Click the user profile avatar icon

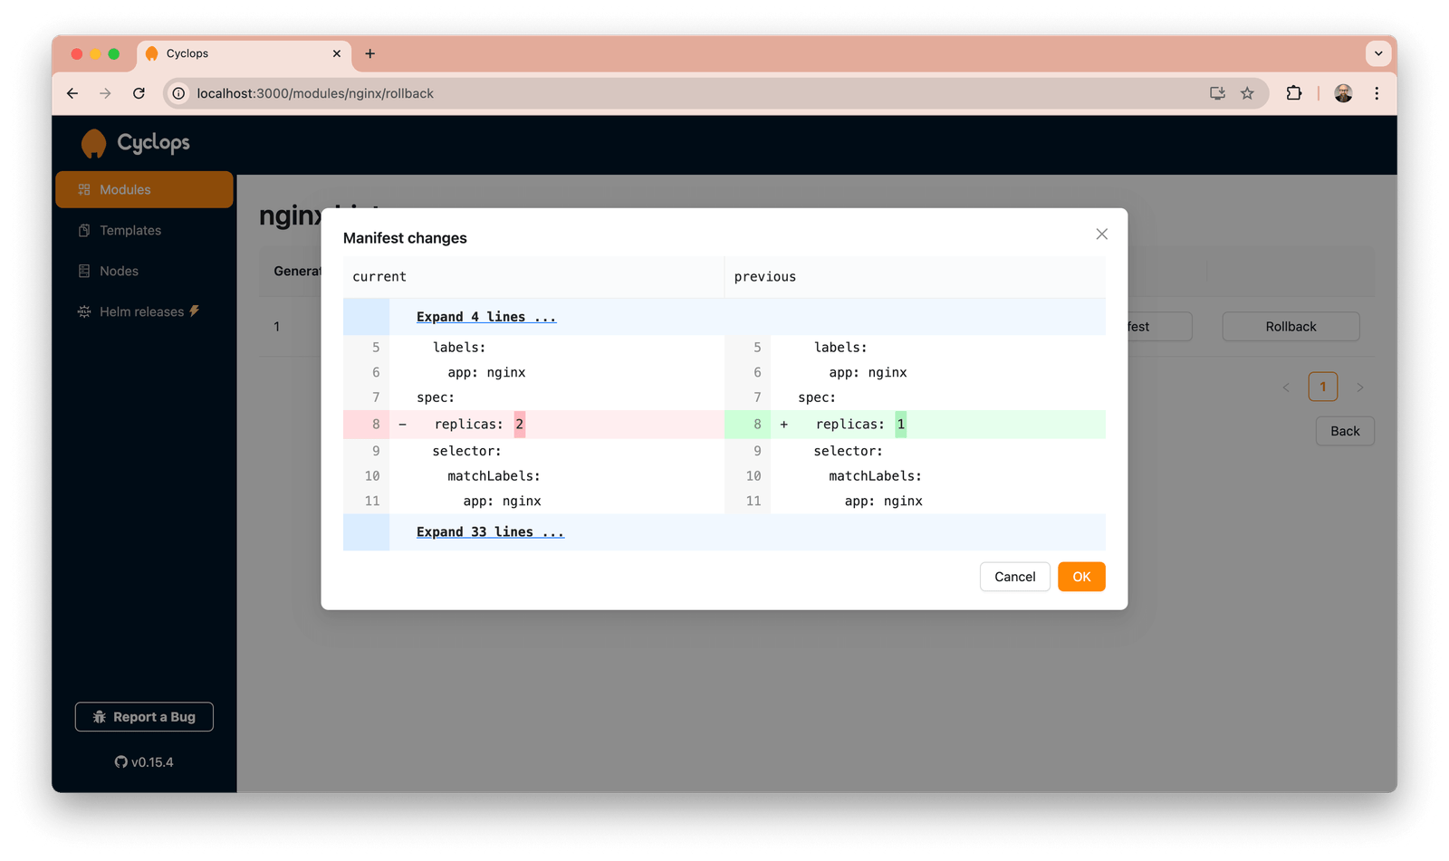click(x=1343, y=93)
